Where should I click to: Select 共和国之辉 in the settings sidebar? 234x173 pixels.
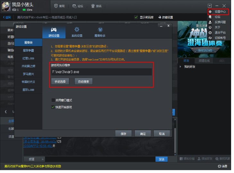pyautogui.click(x=28, y=66)
